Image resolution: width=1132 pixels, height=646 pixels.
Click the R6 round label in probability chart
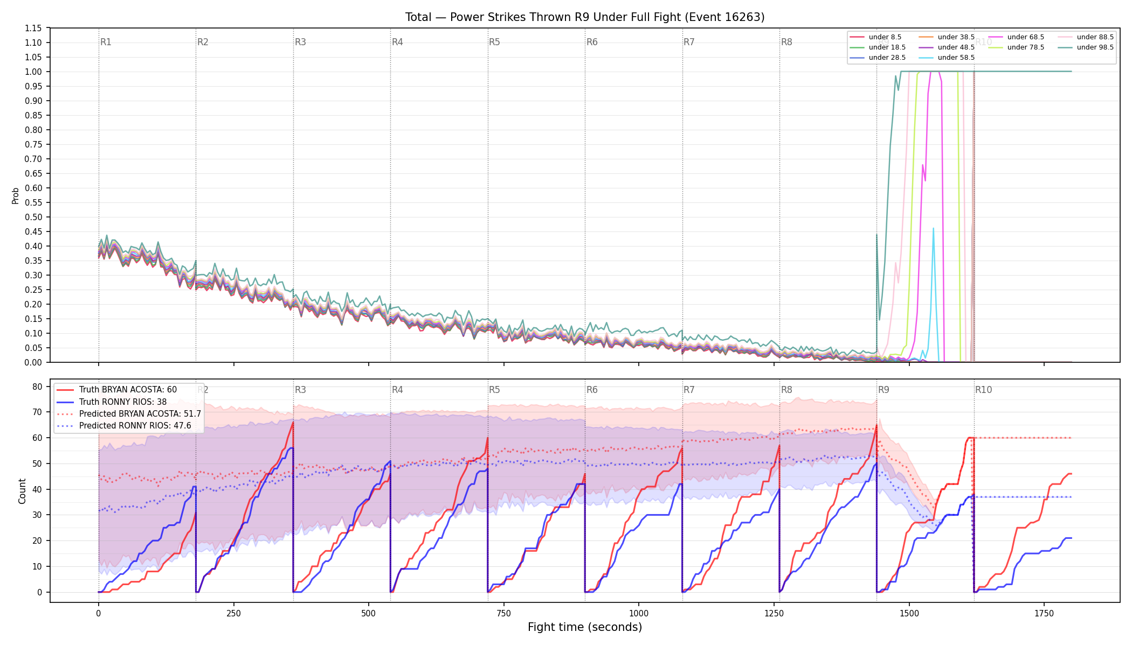click(x=592, y=42)
